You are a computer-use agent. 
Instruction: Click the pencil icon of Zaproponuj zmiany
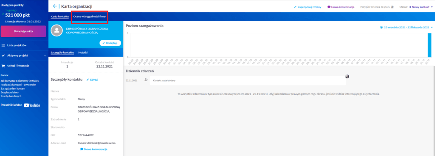point(295,7)
